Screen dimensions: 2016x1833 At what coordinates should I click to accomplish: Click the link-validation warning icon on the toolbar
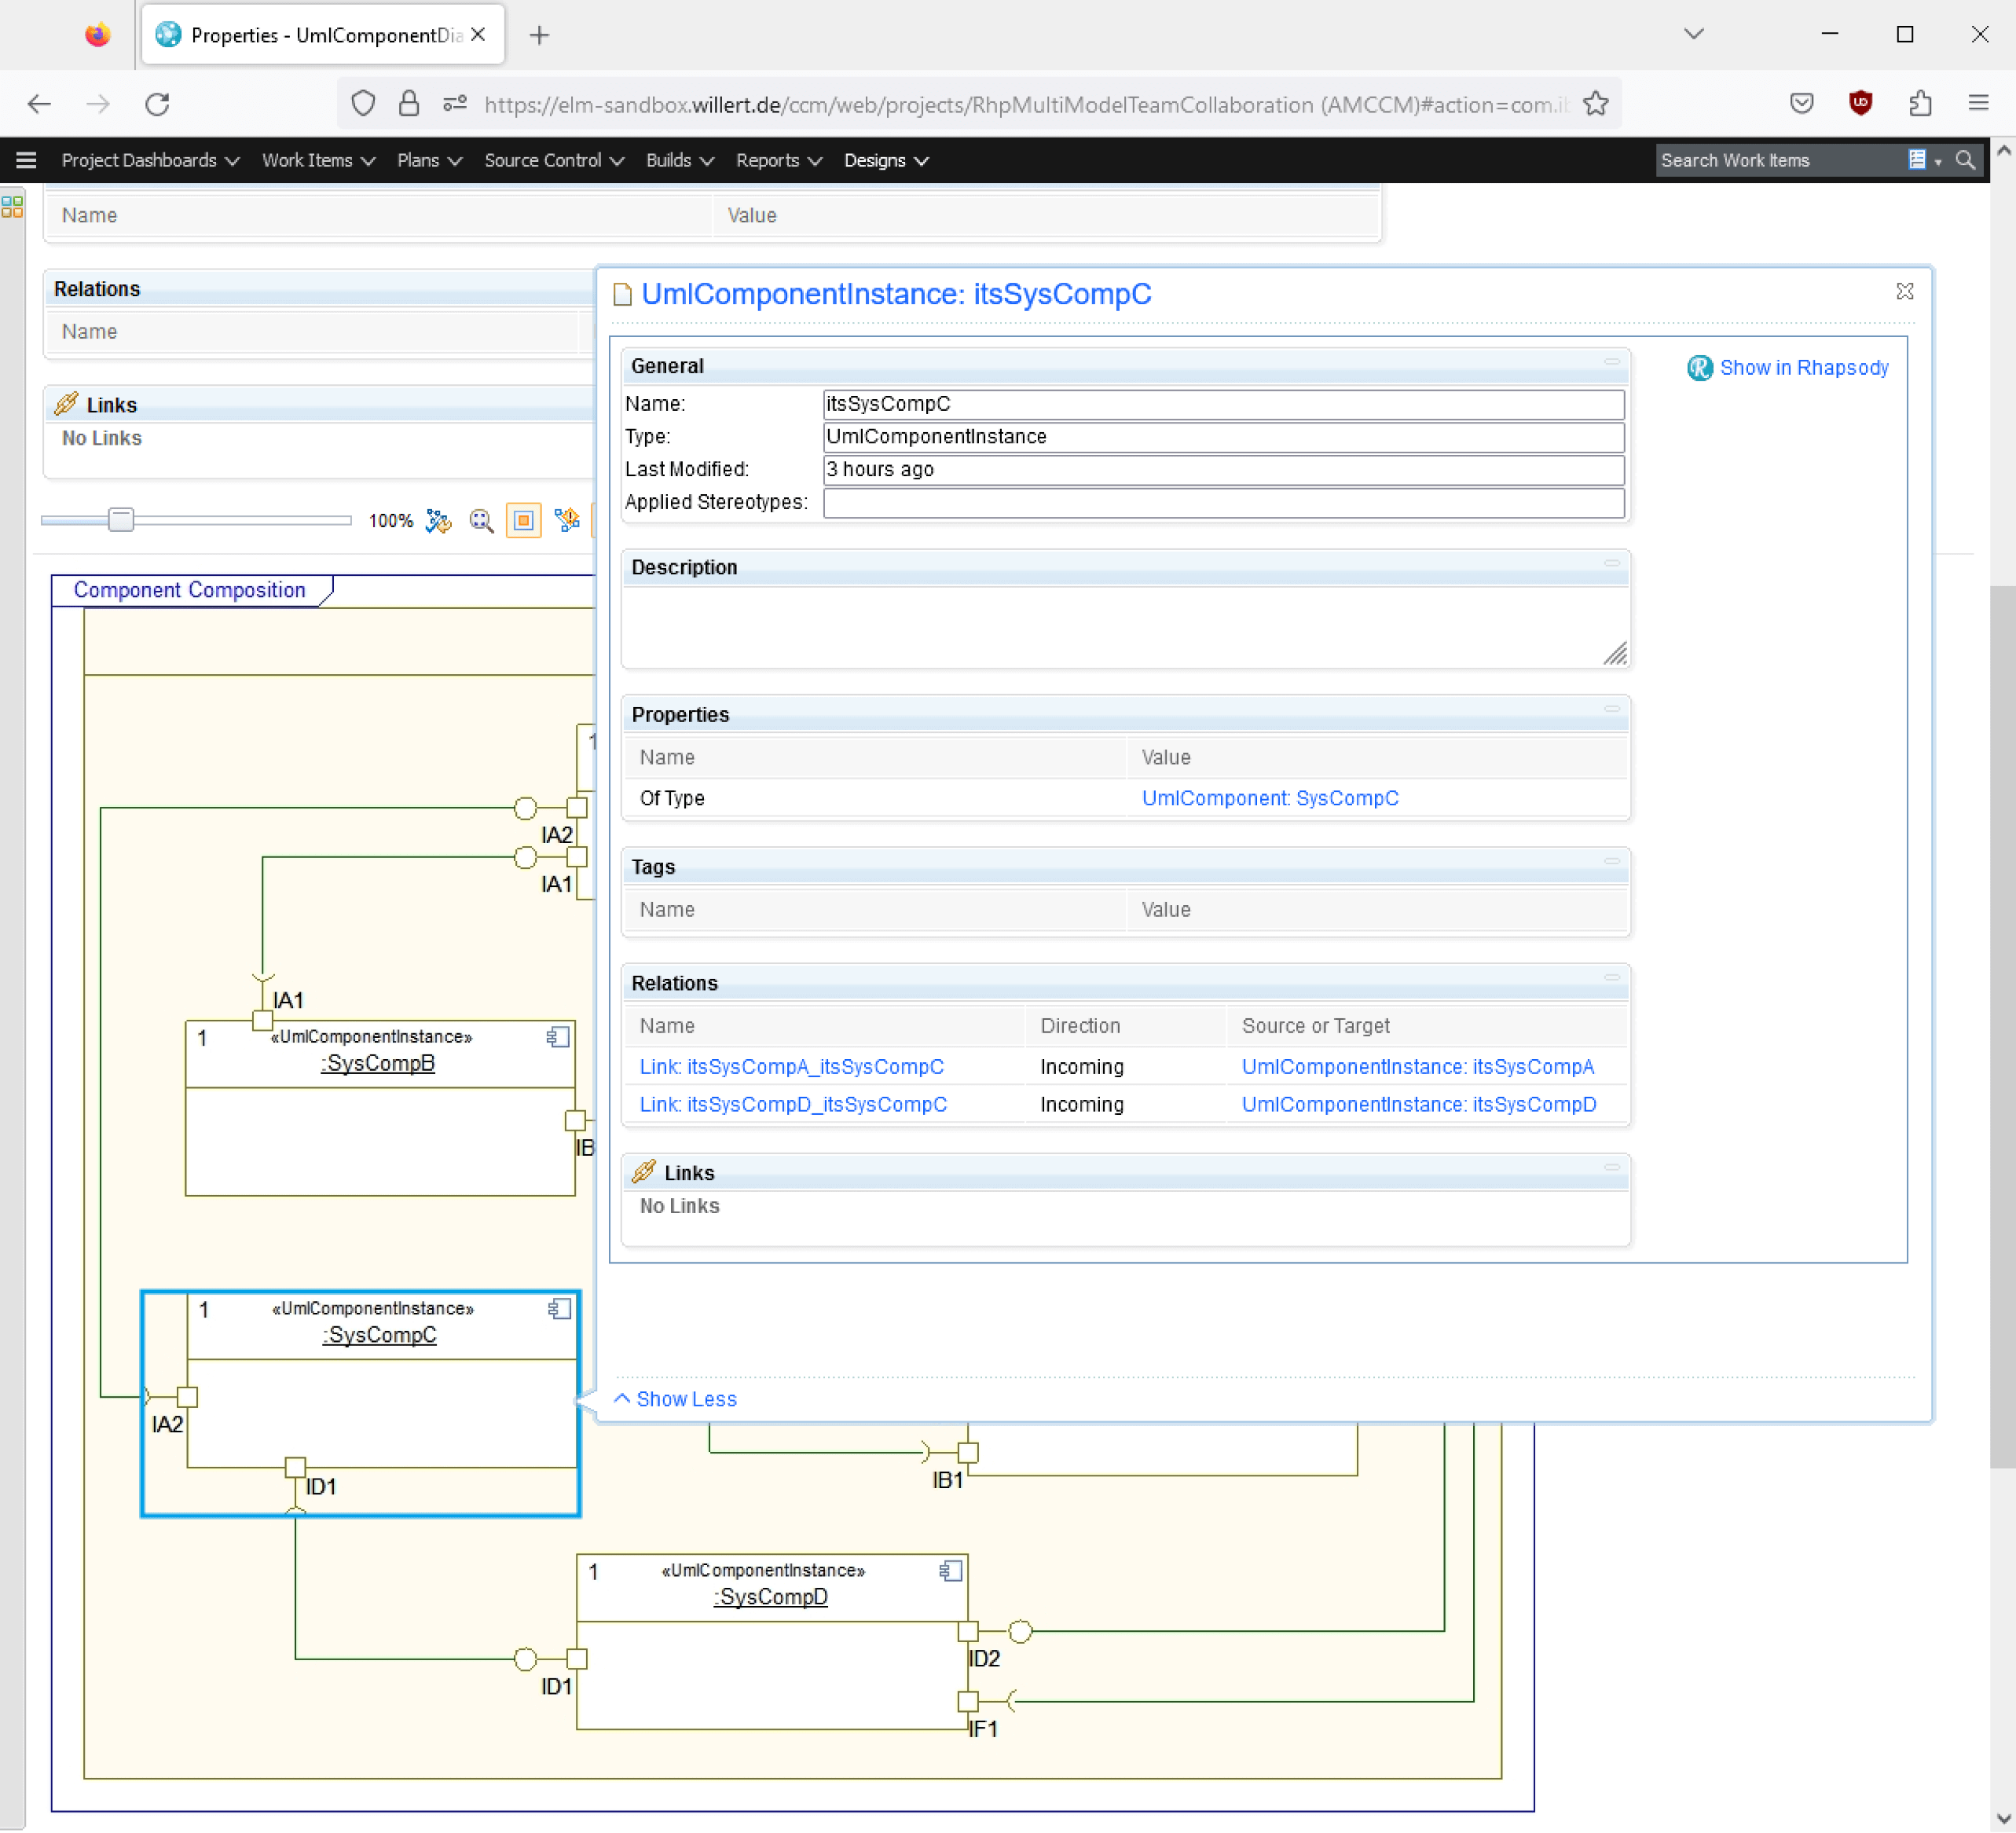[568, 520]
